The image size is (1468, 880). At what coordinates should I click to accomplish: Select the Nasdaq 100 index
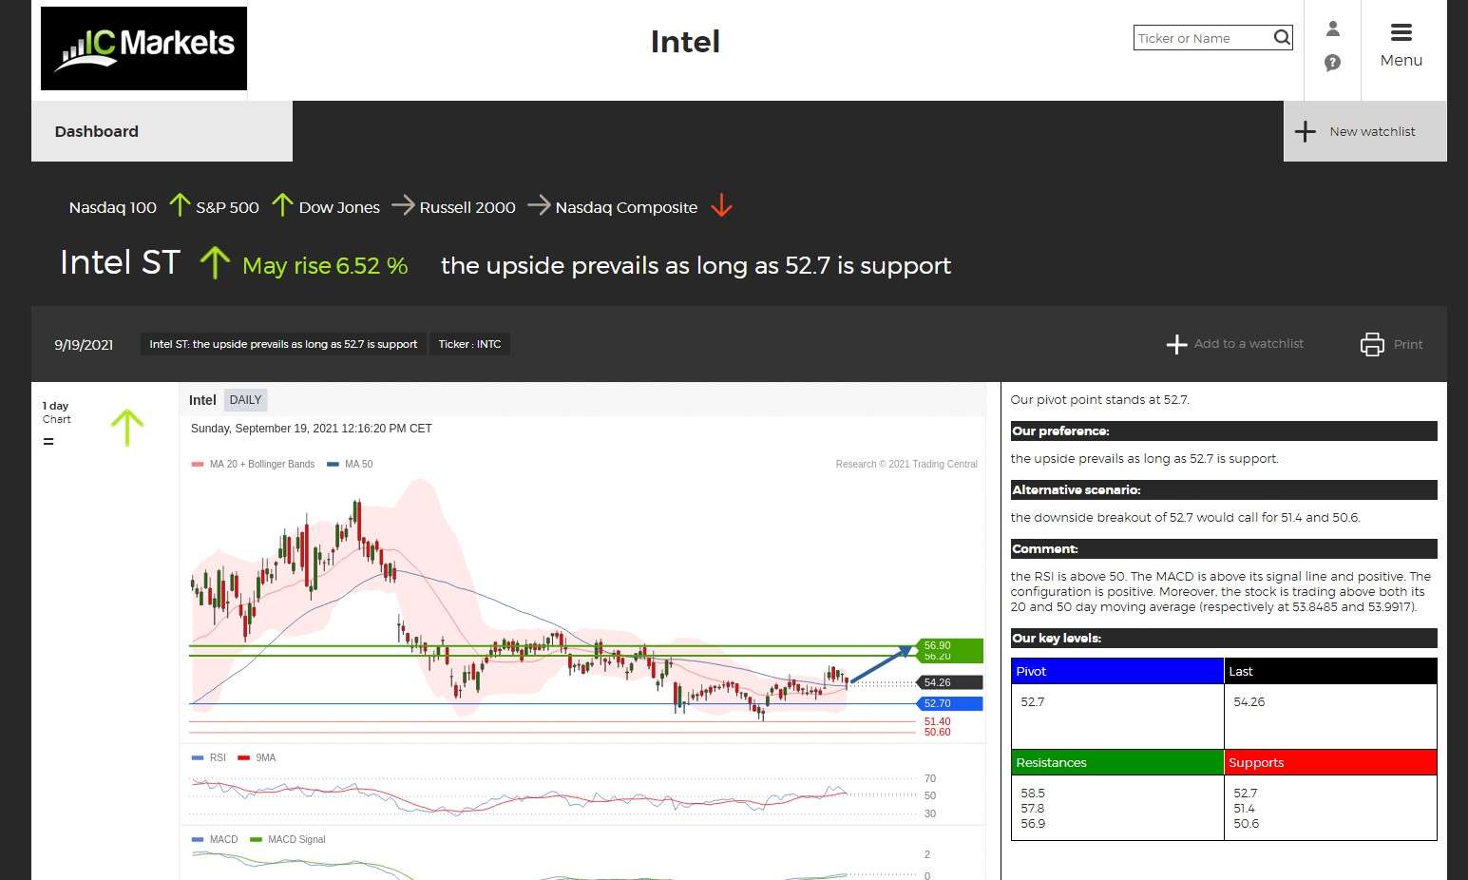[x=113, y=207]
